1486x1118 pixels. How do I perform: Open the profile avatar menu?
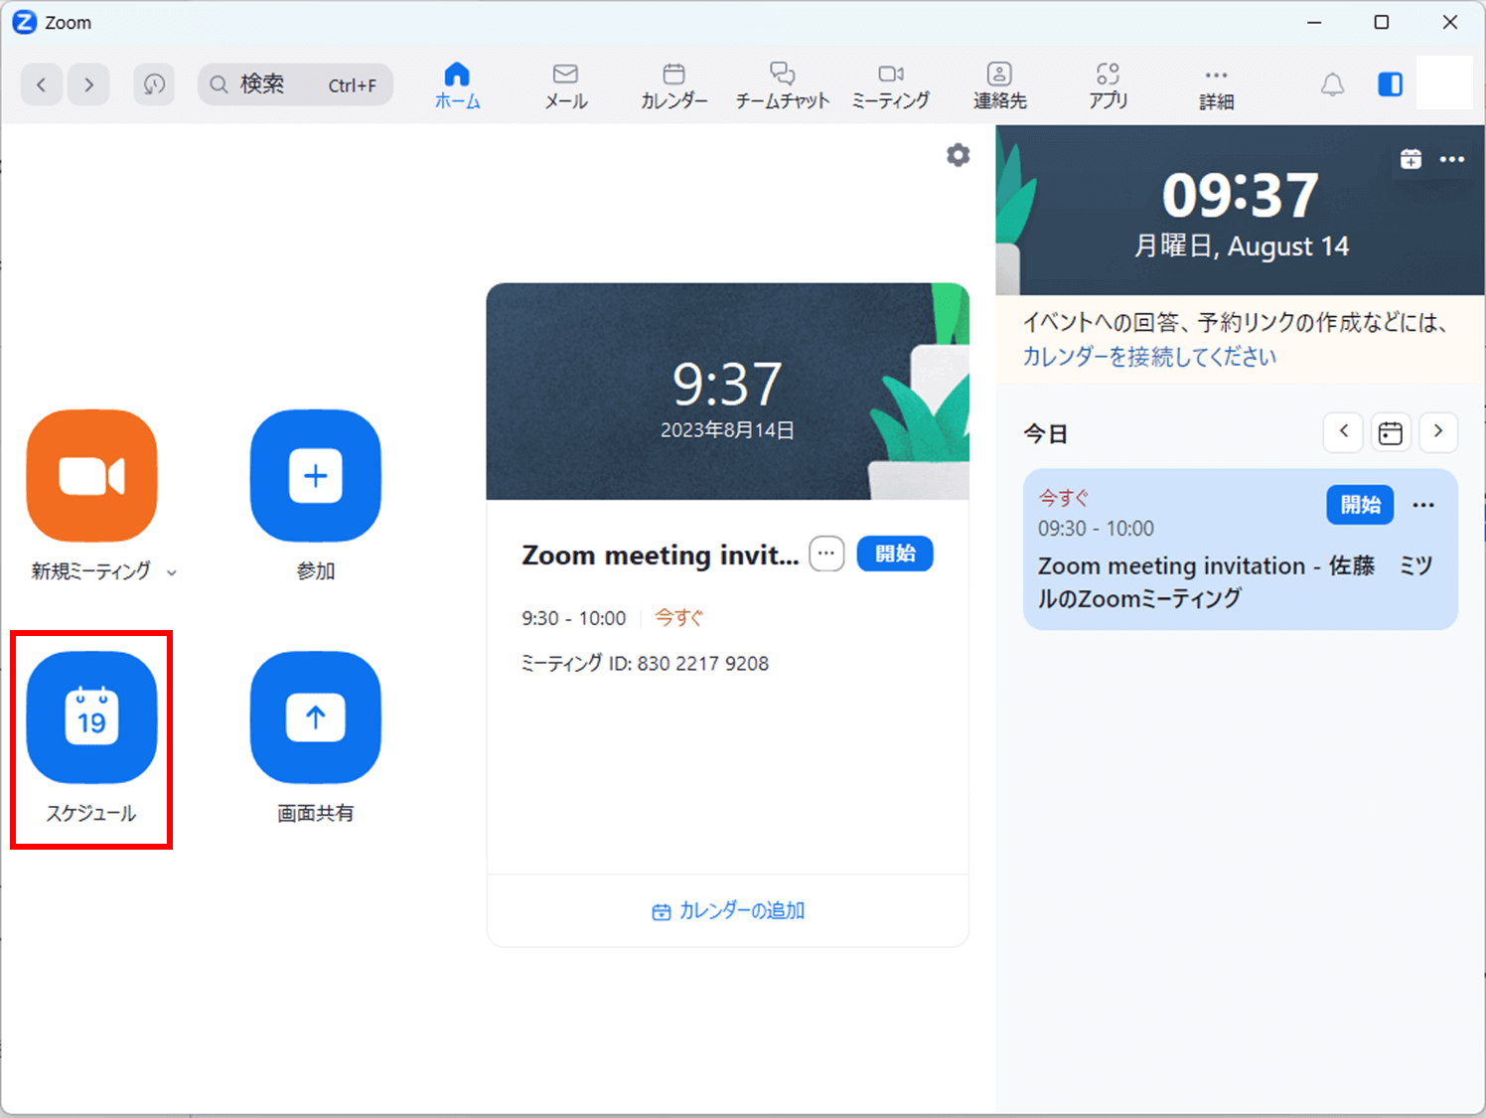coord(1443,82)
